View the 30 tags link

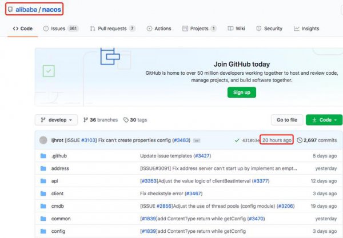click(x=135, y=120)
